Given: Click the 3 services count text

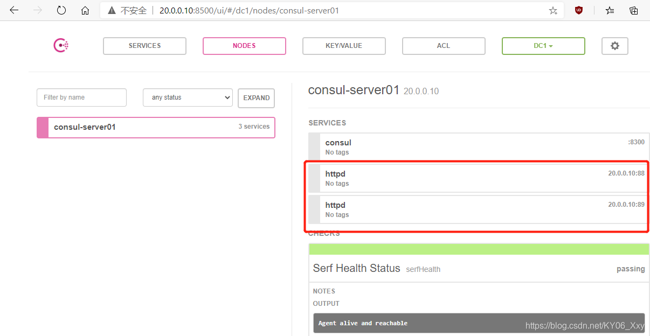Looking at the screenshot, I should [254, 127].
